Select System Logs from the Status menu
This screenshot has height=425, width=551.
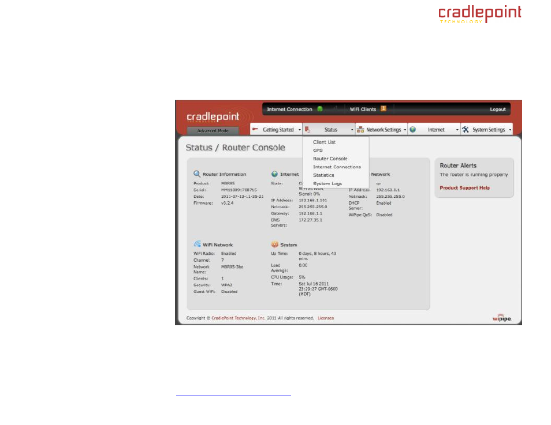(327, 183)
